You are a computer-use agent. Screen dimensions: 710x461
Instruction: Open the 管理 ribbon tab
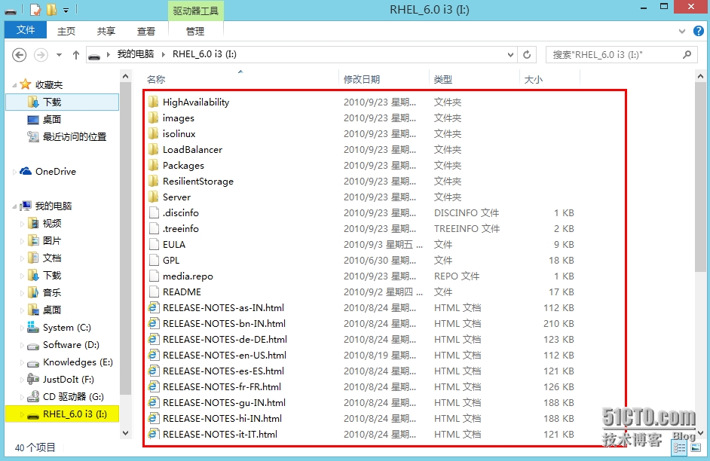pyautogui.click(x=195, y=31)
